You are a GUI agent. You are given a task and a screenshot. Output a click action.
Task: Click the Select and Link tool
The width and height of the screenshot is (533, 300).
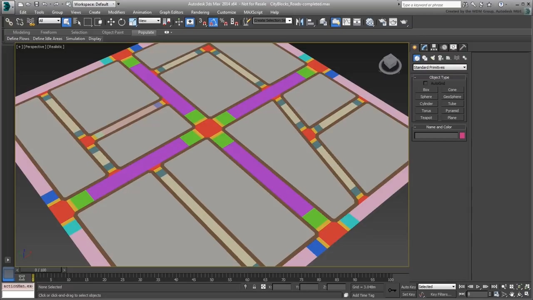point(9,22)
